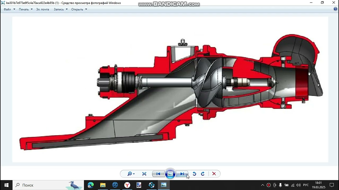
Task: Open the clock showing 18:01
Action: pyautogui.click(x=319, y=185)
